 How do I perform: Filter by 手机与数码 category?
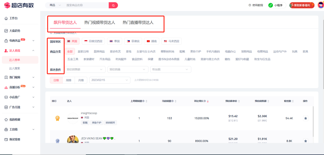[x=213, y=51]
